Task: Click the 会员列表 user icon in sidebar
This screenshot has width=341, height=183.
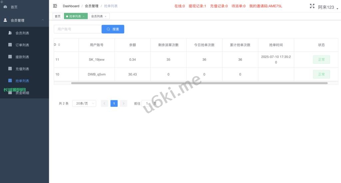Action: [10, 33]
